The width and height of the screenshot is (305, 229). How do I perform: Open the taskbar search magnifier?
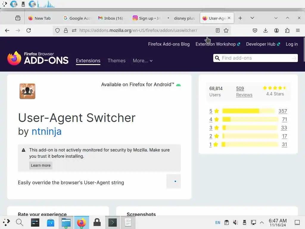click(19, 222)
